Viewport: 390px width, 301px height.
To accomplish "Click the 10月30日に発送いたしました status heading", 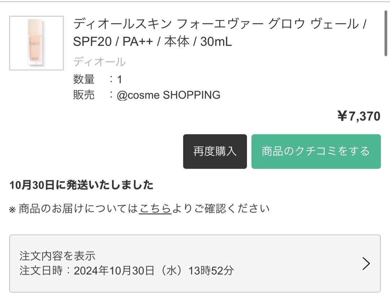I will click(x=81, y=185).
